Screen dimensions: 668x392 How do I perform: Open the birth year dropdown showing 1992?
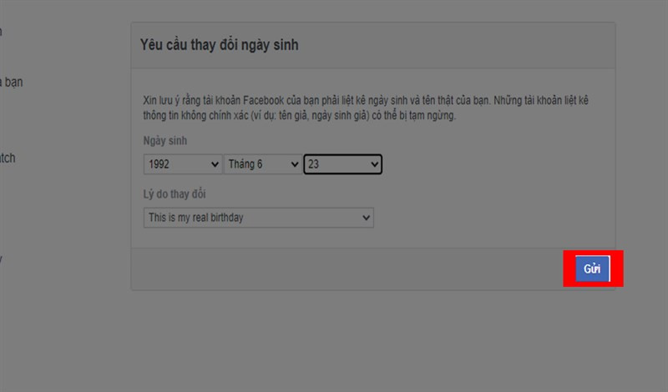coord(183,163)
